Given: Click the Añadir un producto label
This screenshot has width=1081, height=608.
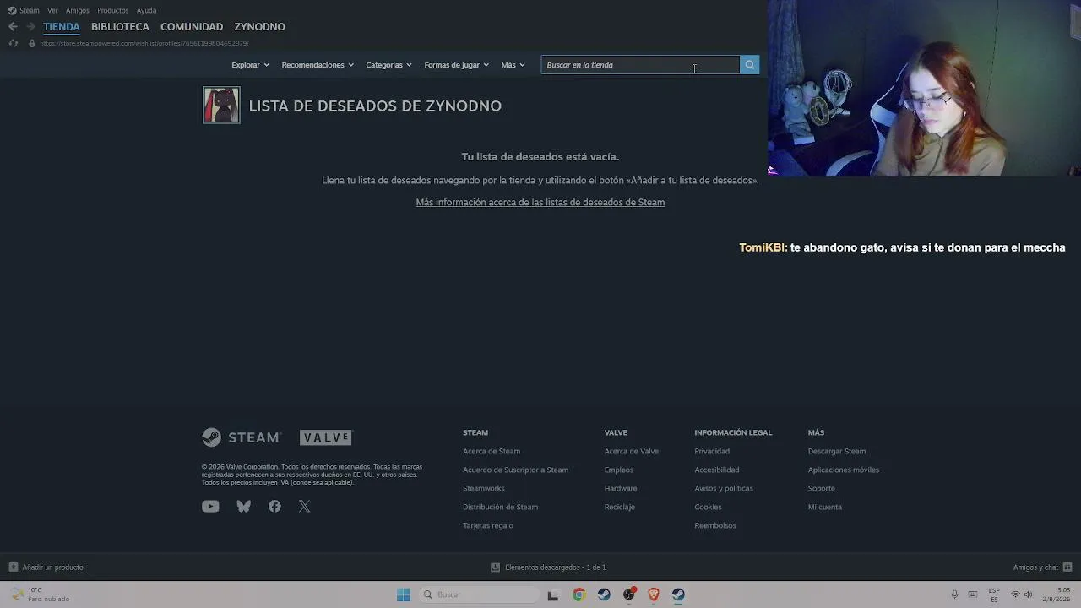Looking at the screenshot, I should 53,567.
